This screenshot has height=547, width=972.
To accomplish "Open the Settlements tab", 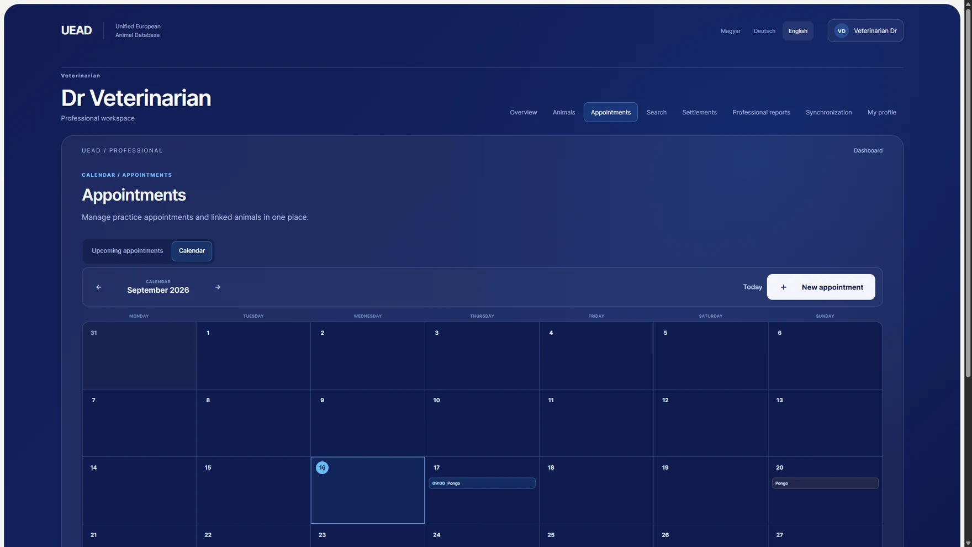I will tap(699, 112).
